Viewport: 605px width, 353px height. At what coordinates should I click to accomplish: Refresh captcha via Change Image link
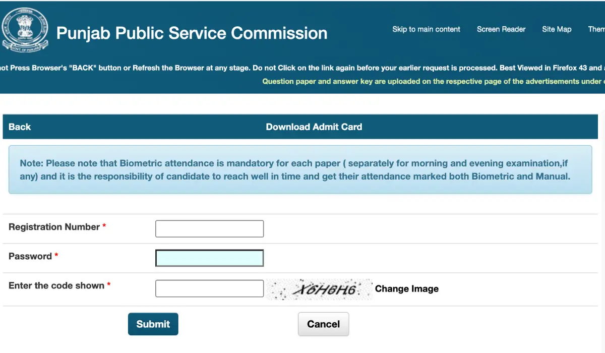pyautogui.click(x=406, y=288)
